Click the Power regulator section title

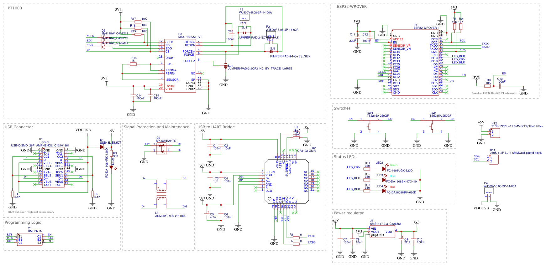tap(349, 213)
